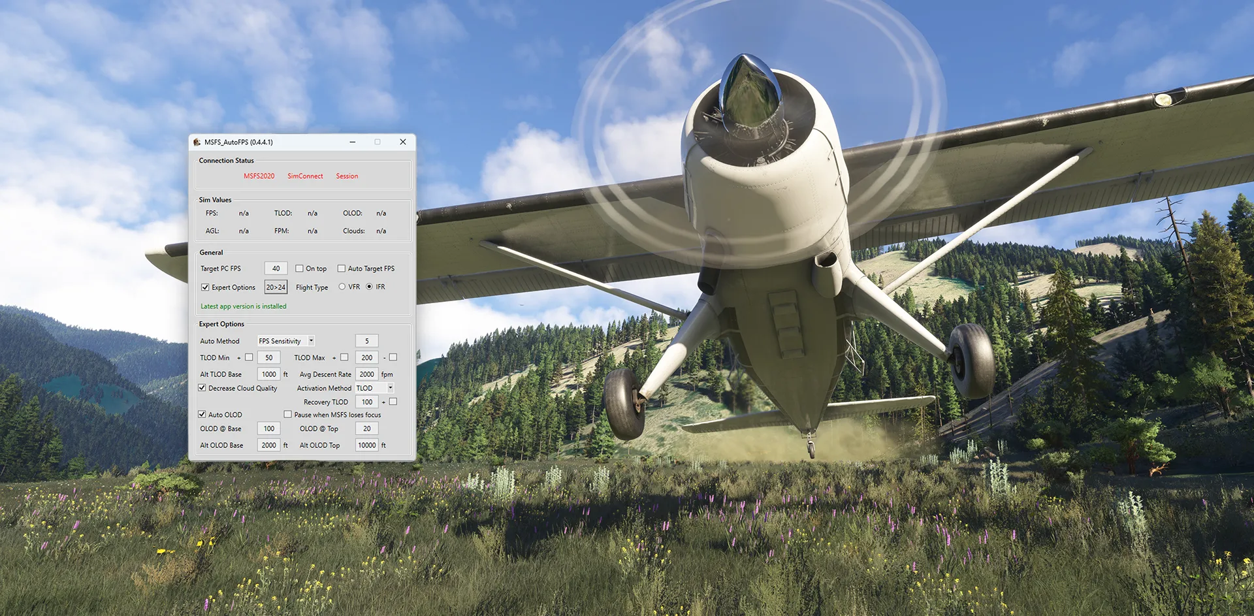The image size is (1254, 616).
Task: Click the TLOD Min value field
Action: click(x=269, y=357)
